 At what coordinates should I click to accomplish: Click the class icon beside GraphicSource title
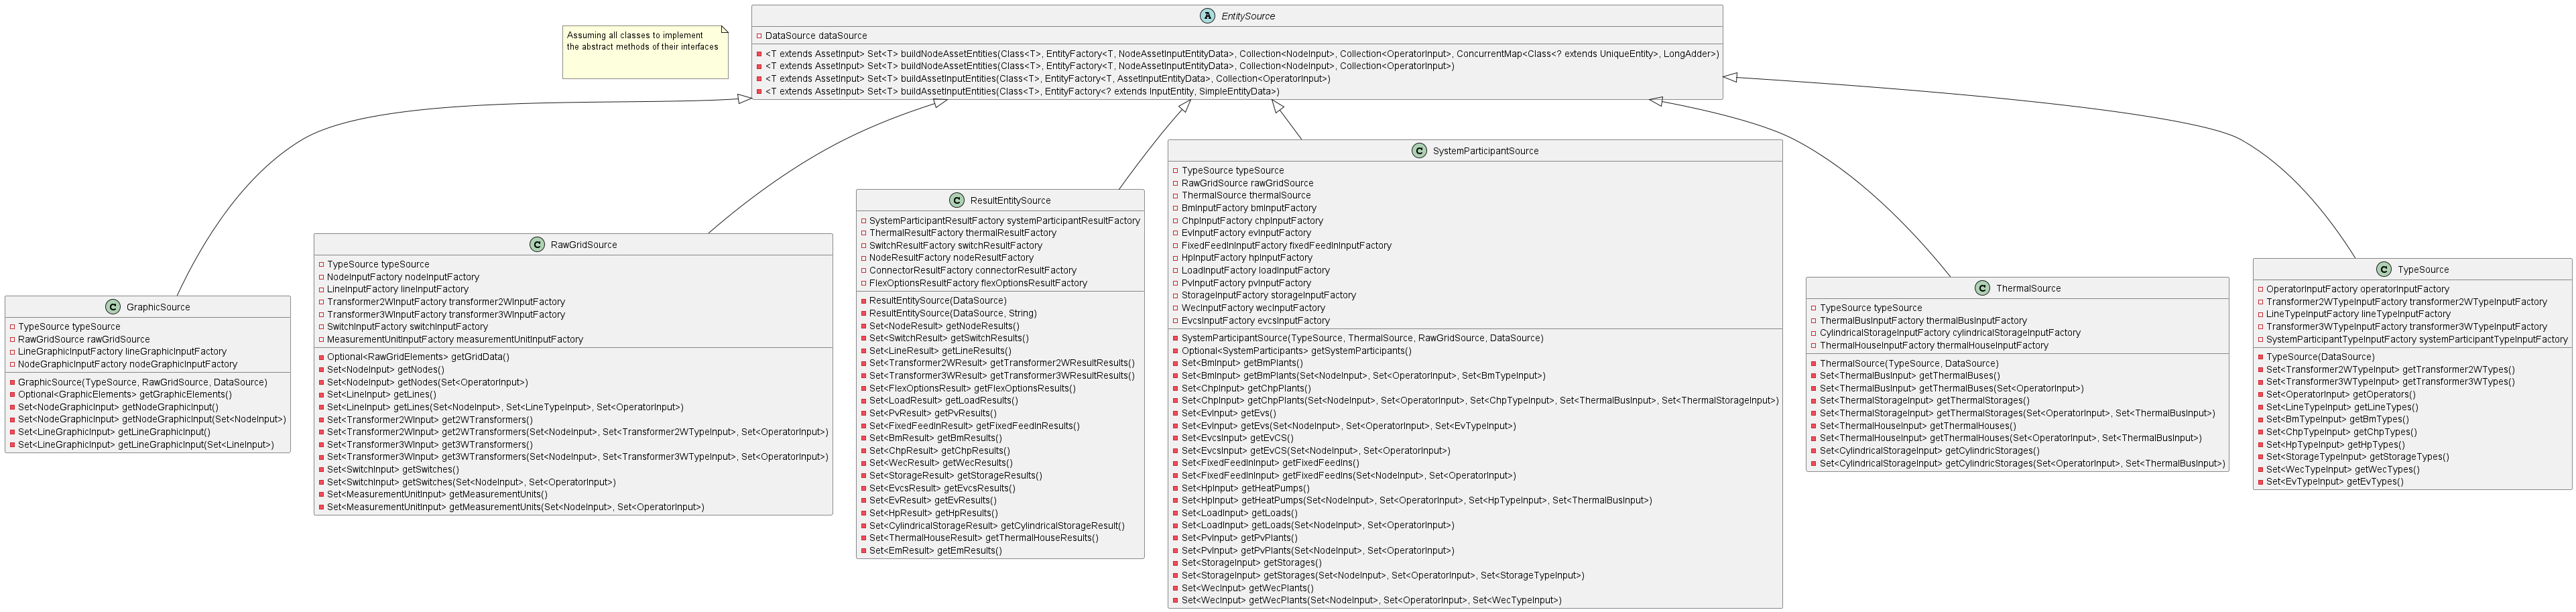[112, 307]
